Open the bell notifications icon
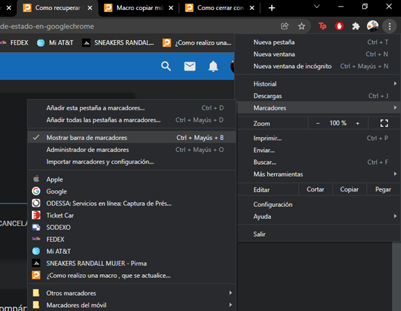This screenshot has height=311, width=401. (x=213, y=66)
